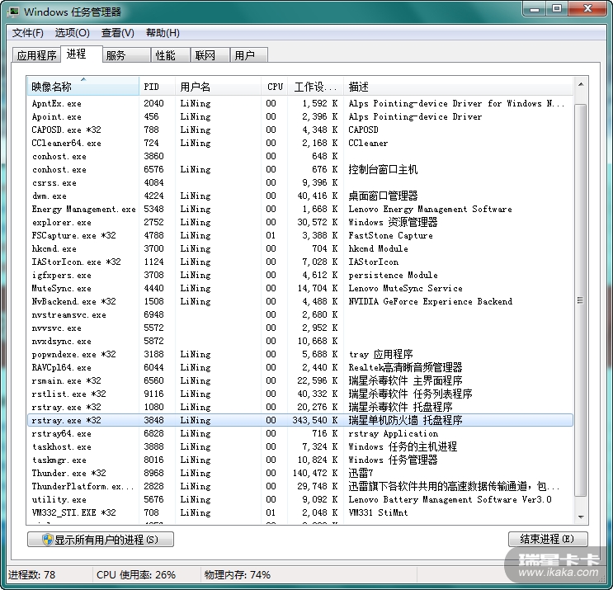Sort by the CPU column header
Viewport: 613px width, 590px height.
click(x=275, y=87)
